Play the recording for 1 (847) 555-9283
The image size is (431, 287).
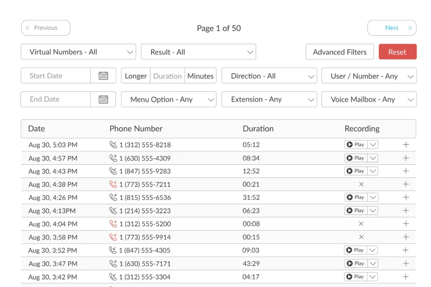pyautogui.click(x=356, y=171)
